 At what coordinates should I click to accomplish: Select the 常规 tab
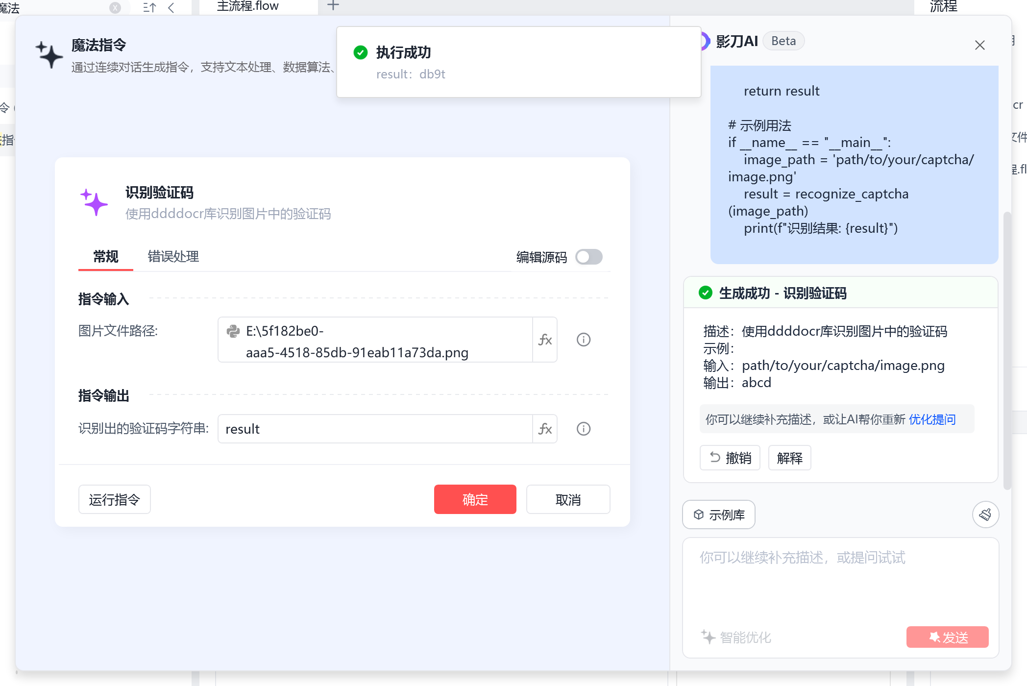click(x=106, y=256)
